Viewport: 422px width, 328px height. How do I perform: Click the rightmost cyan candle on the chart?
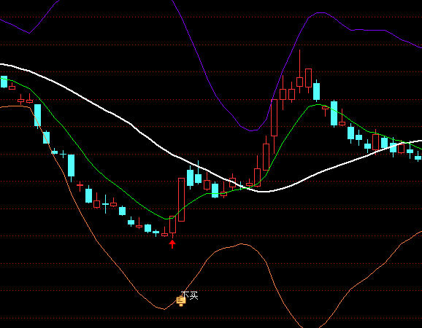[x=418, y=157]
